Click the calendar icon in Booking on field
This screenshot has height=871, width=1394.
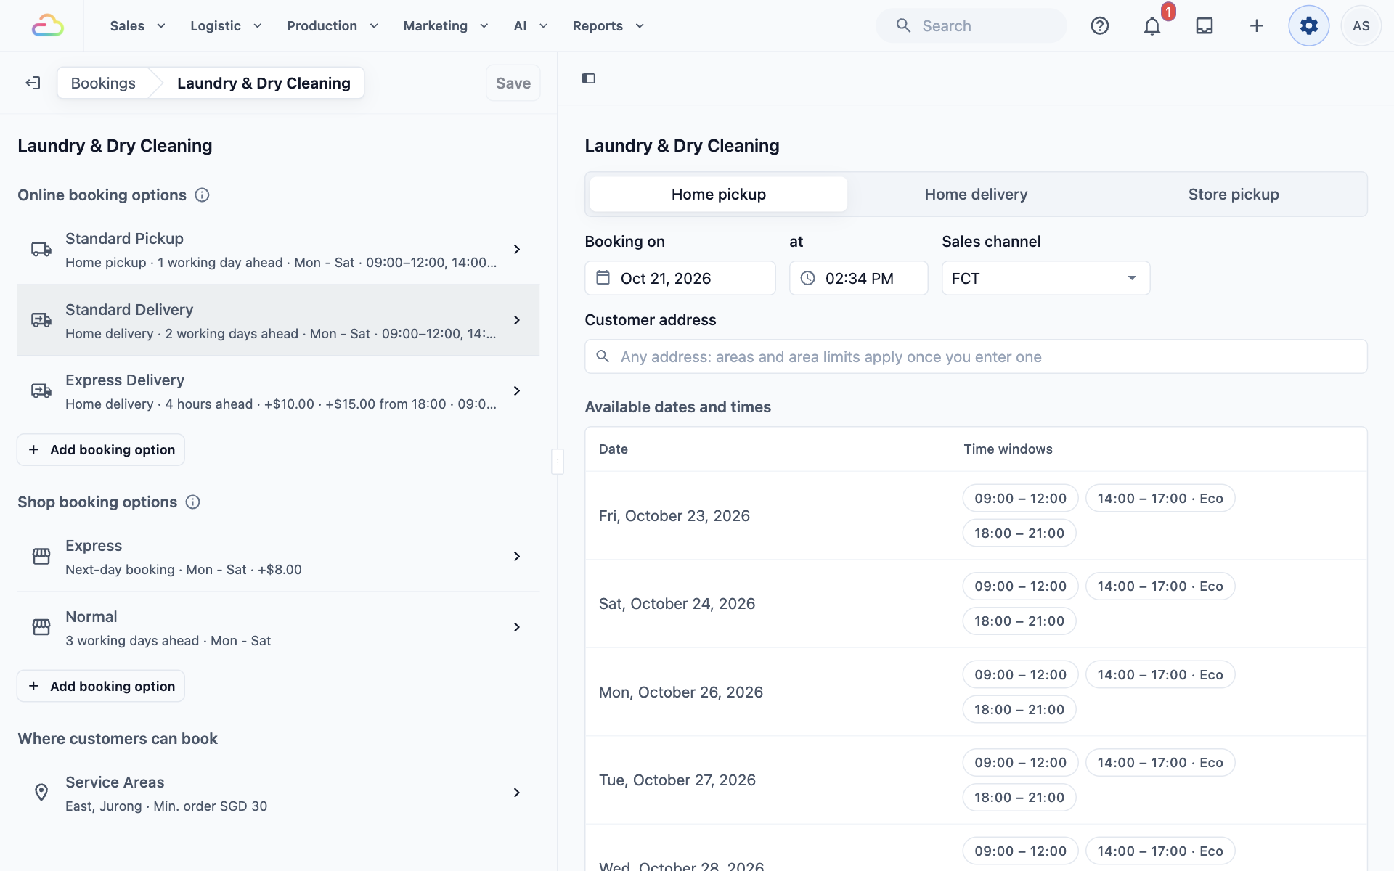(x=603, y=277)
